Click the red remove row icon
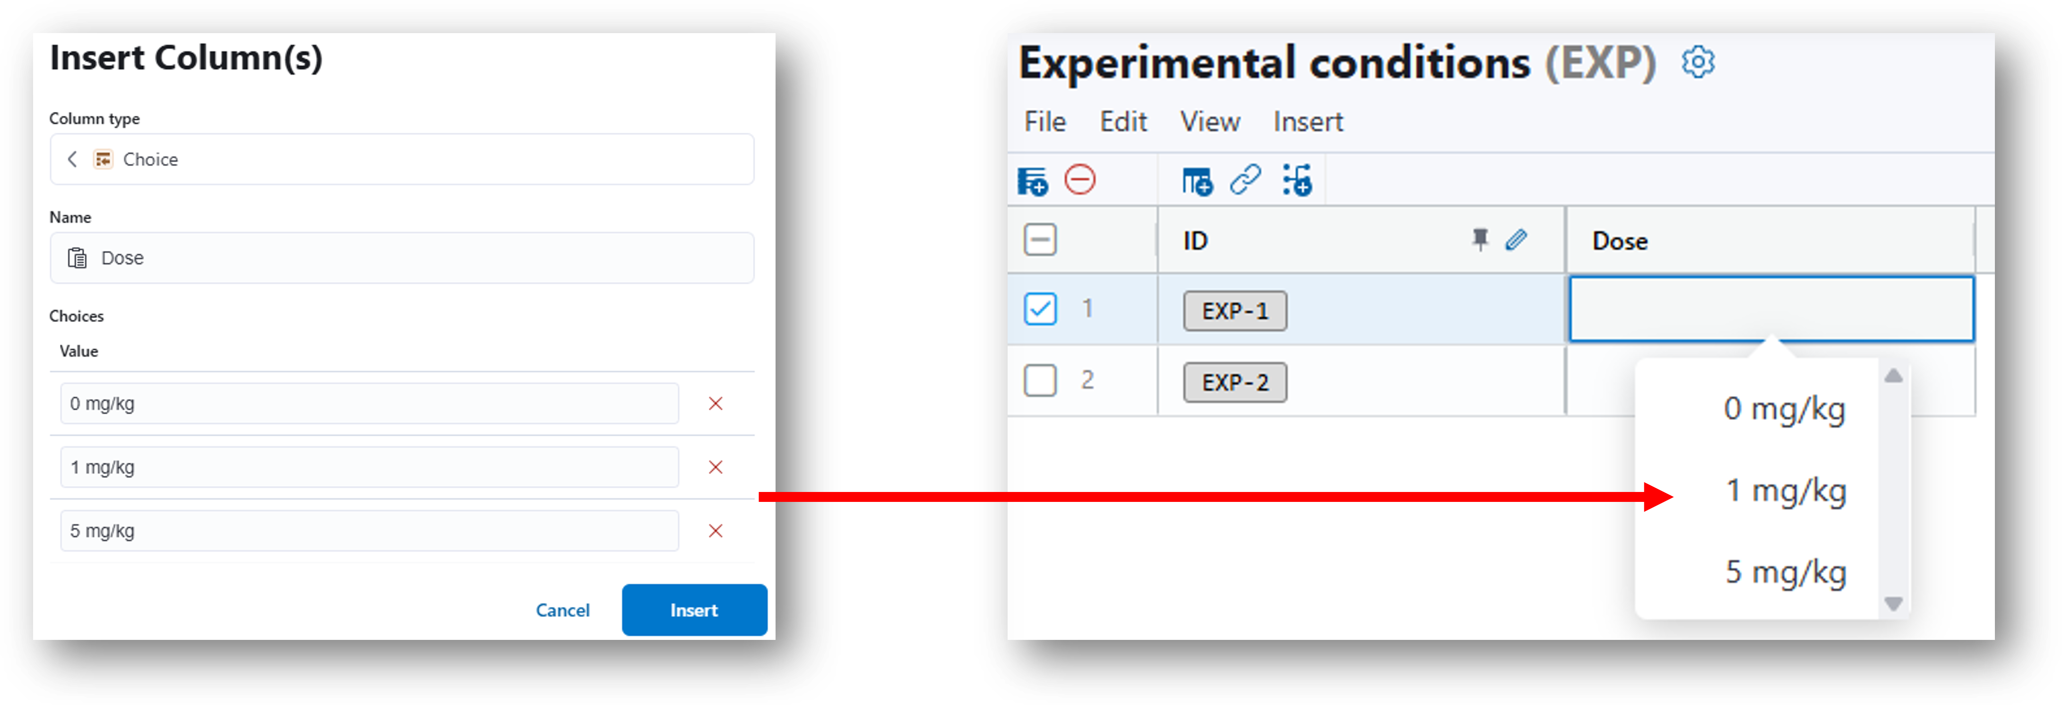This screenshot has height=707, width=2062. (1080, 180)
